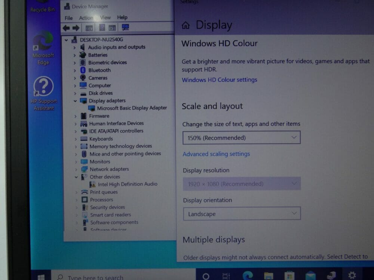Select Memory technology devices tree item
Screen dimensions: 374x280
coord(121,146)
